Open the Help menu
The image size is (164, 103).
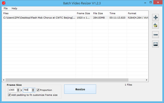(x=14, y=8)
